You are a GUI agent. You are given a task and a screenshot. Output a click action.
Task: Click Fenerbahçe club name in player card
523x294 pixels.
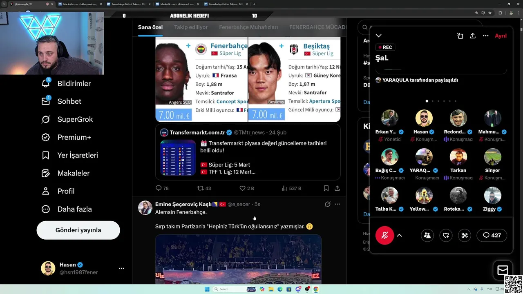(x=229, y=46)
